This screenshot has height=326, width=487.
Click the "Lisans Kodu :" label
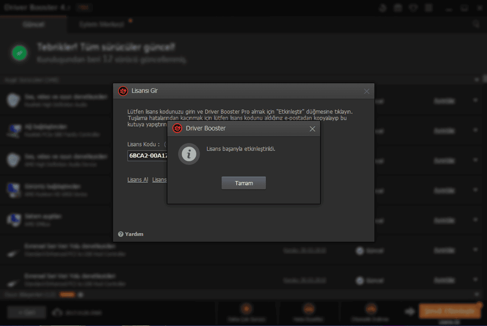(x=144, y=144)
